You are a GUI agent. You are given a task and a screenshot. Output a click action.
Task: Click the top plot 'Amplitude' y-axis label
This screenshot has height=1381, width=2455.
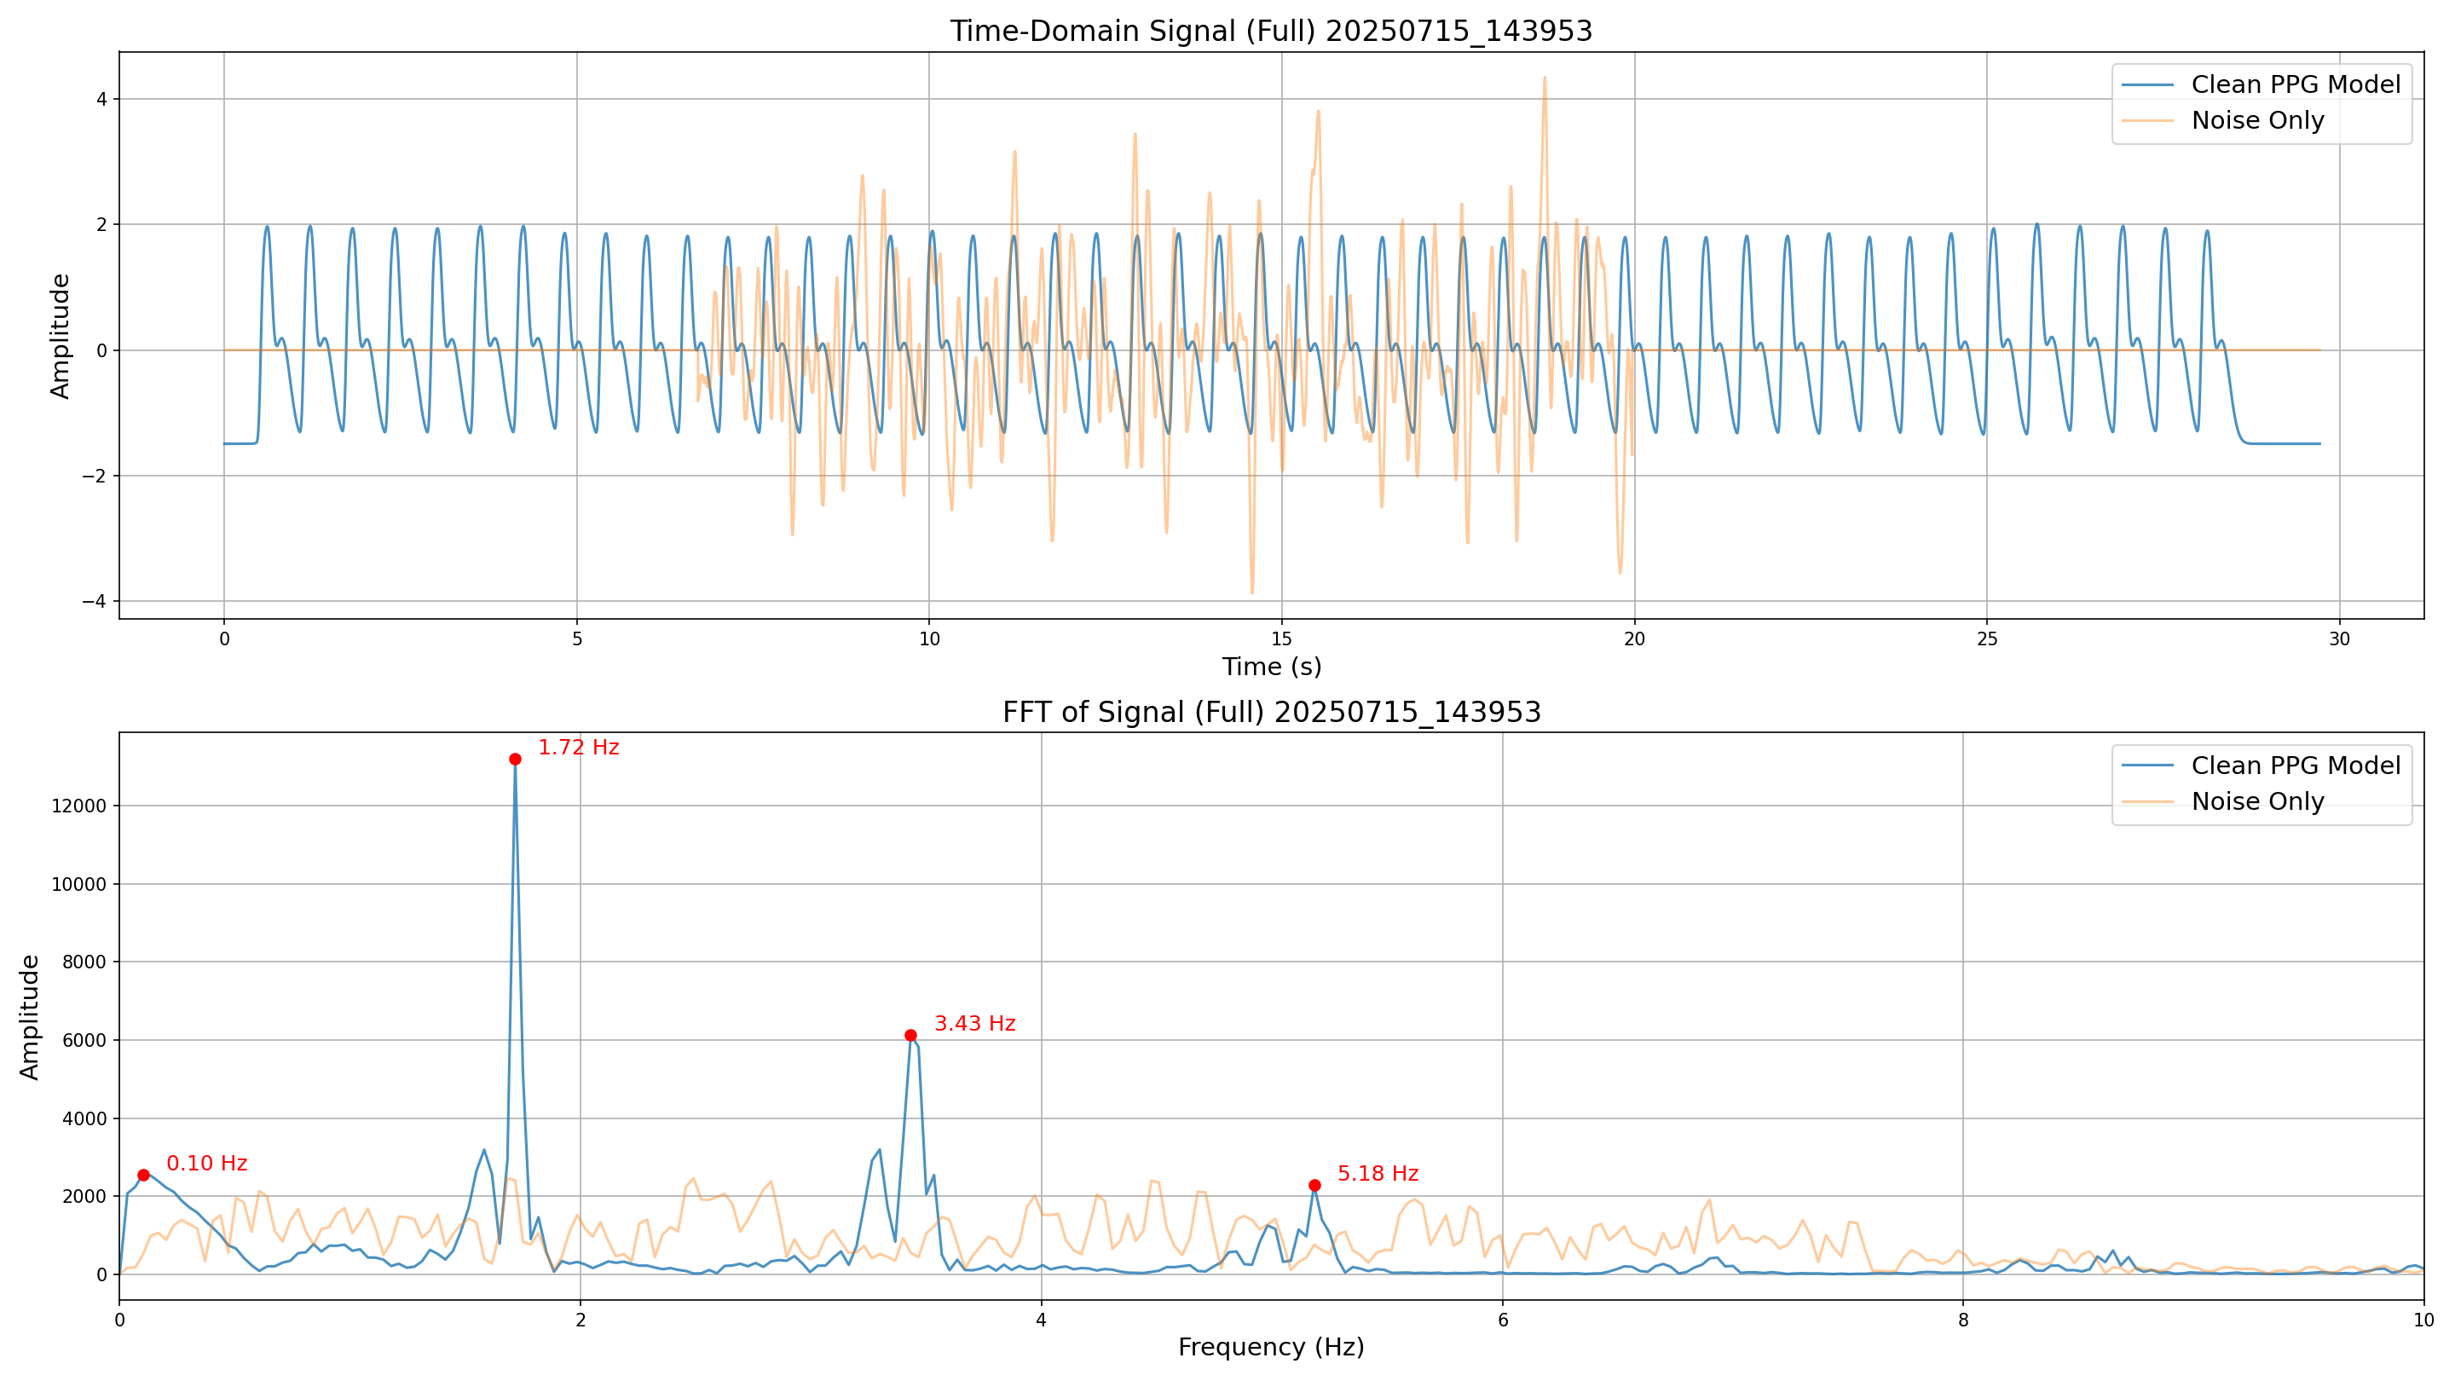(x=60, y=336)
